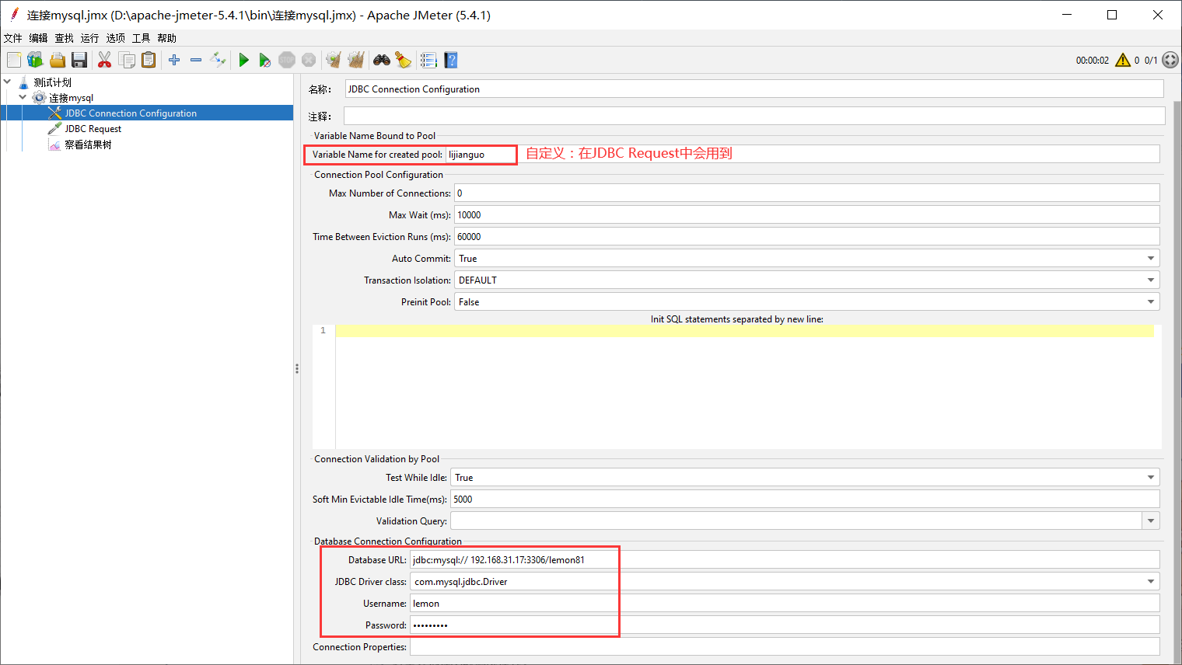
Task: Open the 运行 menu
Action: coord(89,38)
